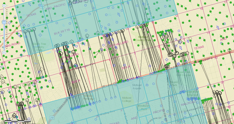Click the zoom-in arrow above the slider
234x124 pixels.
coord(4,6)
